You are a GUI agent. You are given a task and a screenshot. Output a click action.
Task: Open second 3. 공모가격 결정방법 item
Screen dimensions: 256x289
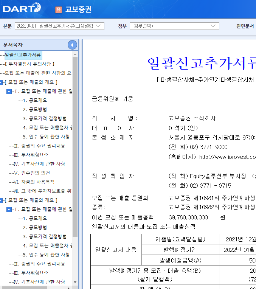pos(45,236)
